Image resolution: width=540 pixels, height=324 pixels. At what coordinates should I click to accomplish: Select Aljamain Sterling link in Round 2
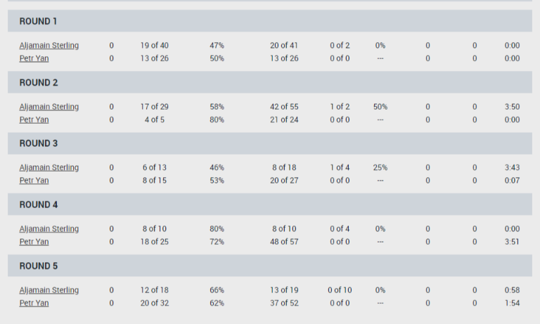49,107
